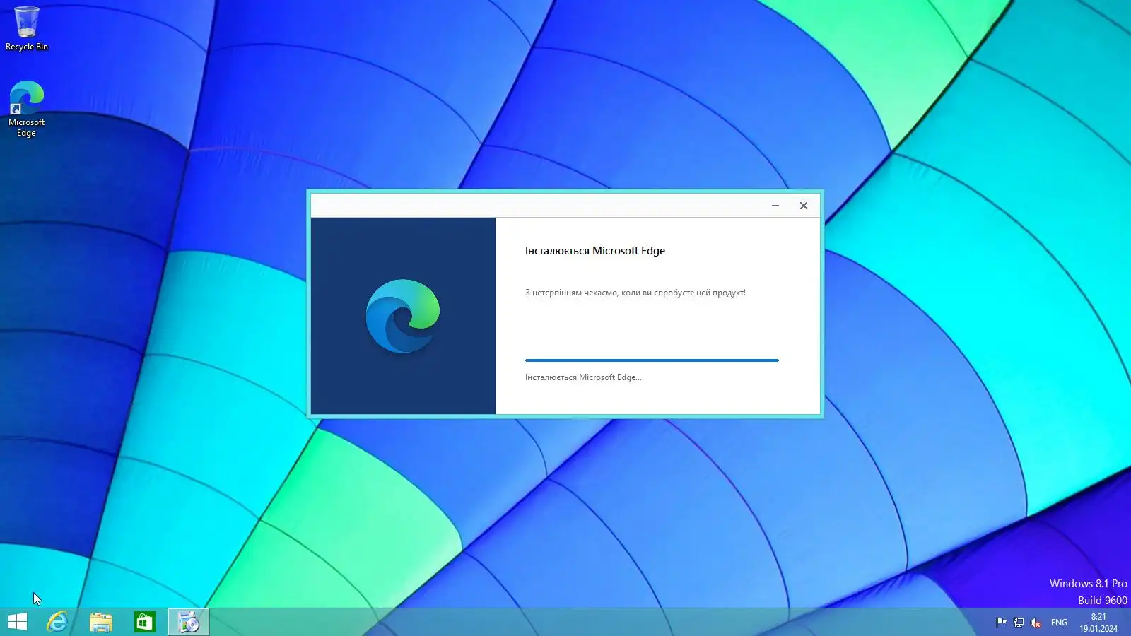Open the network status tray icon
This screenshot has width=1131, height=636.
pos(1018,623)
